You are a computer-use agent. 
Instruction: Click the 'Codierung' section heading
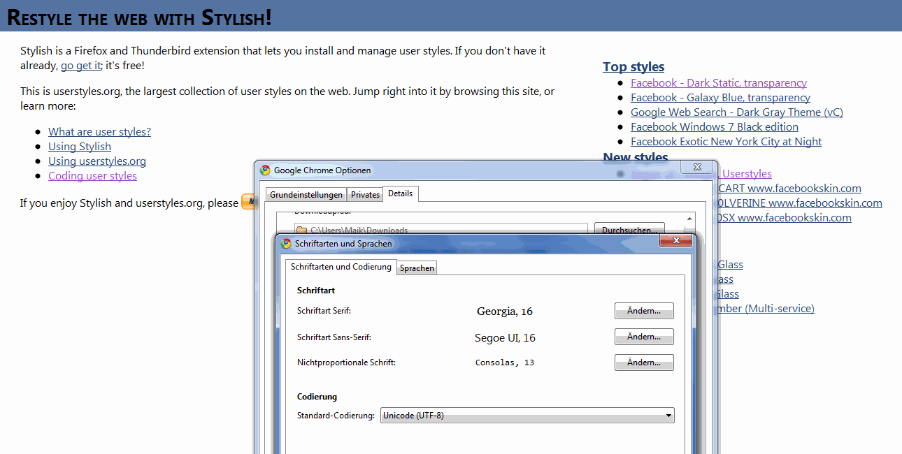pos(317,396)
